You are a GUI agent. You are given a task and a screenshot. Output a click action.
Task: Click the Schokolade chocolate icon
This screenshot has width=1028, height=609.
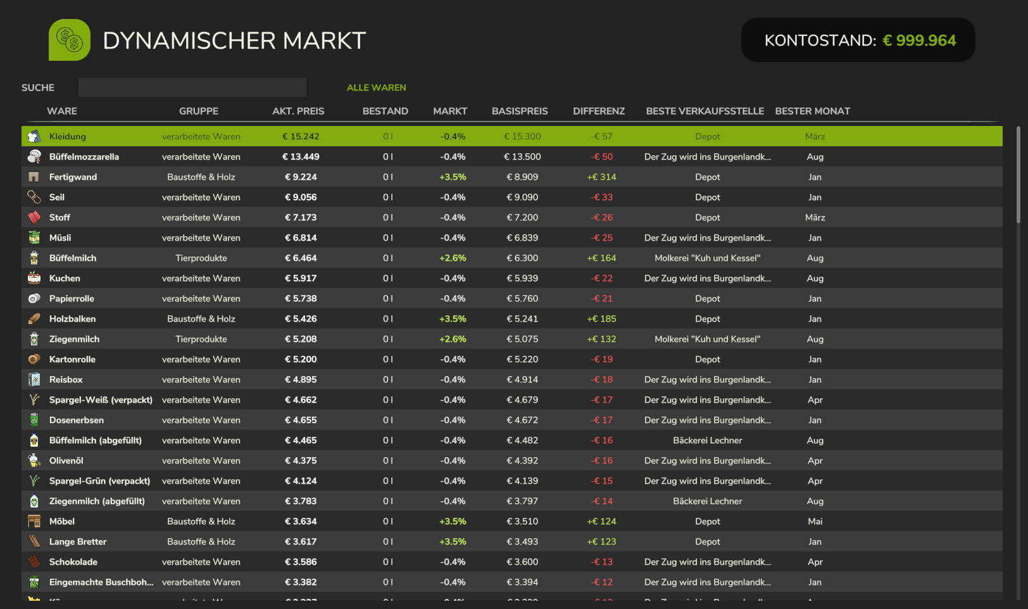[x=34, y=562]
